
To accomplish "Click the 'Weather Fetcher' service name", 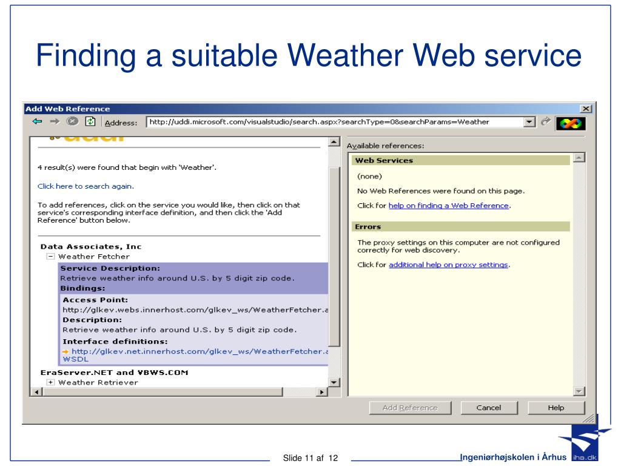I will point(94,257).
